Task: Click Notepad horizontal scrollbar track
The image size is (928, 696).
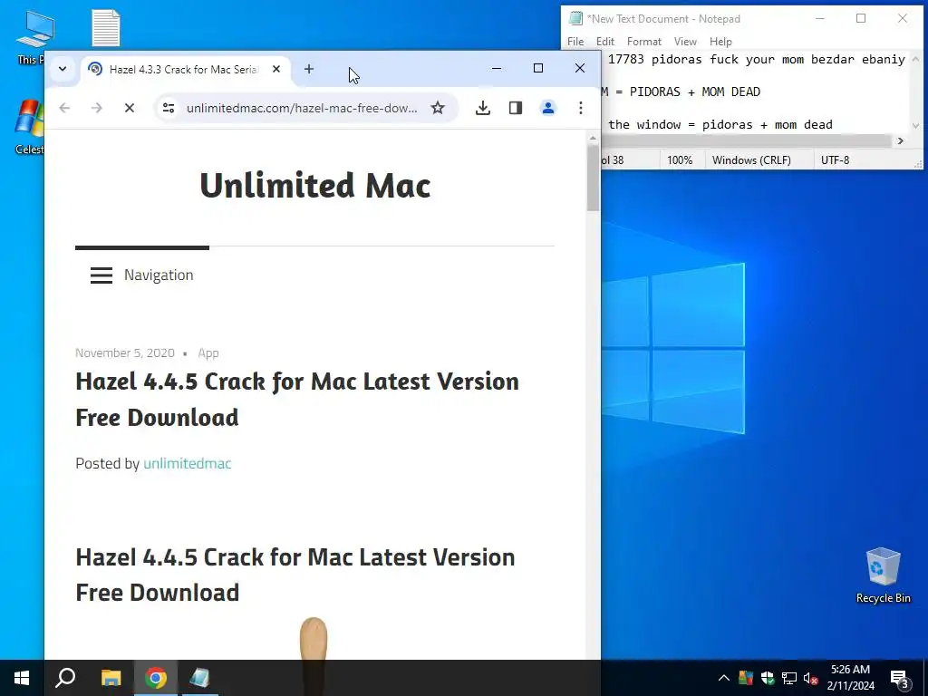Action: click(746, 140)
